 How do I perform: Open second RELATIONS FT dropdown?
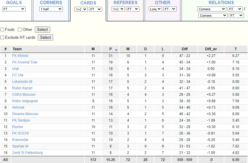pos(236,15)
